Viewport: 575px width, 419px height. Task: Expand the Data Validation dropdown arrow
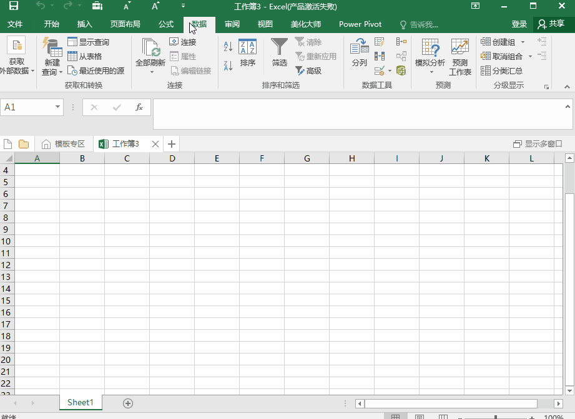[x=390, y=70]
